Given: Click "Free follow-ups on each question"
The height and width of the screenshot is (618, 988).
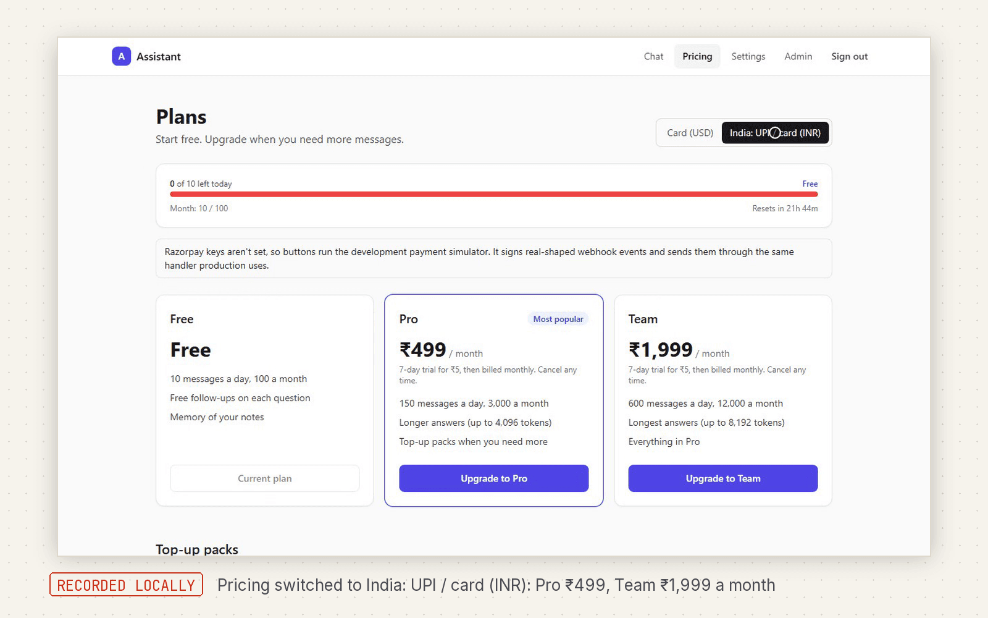Looking at the screenshot, I should coord(240,398).
